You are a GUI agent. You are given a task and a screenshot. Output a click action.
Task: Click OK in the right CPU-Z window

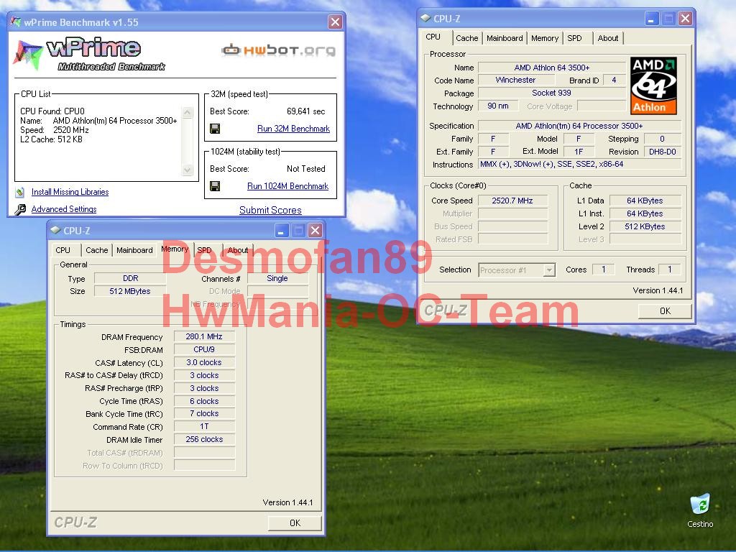(x=665, y=310)
